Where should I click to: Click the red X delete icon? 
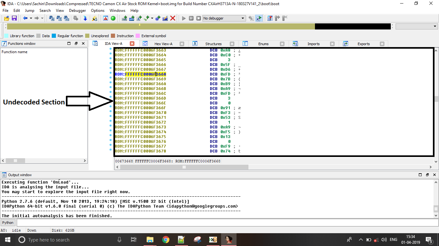pyautogui.click(x=173, y=18)
